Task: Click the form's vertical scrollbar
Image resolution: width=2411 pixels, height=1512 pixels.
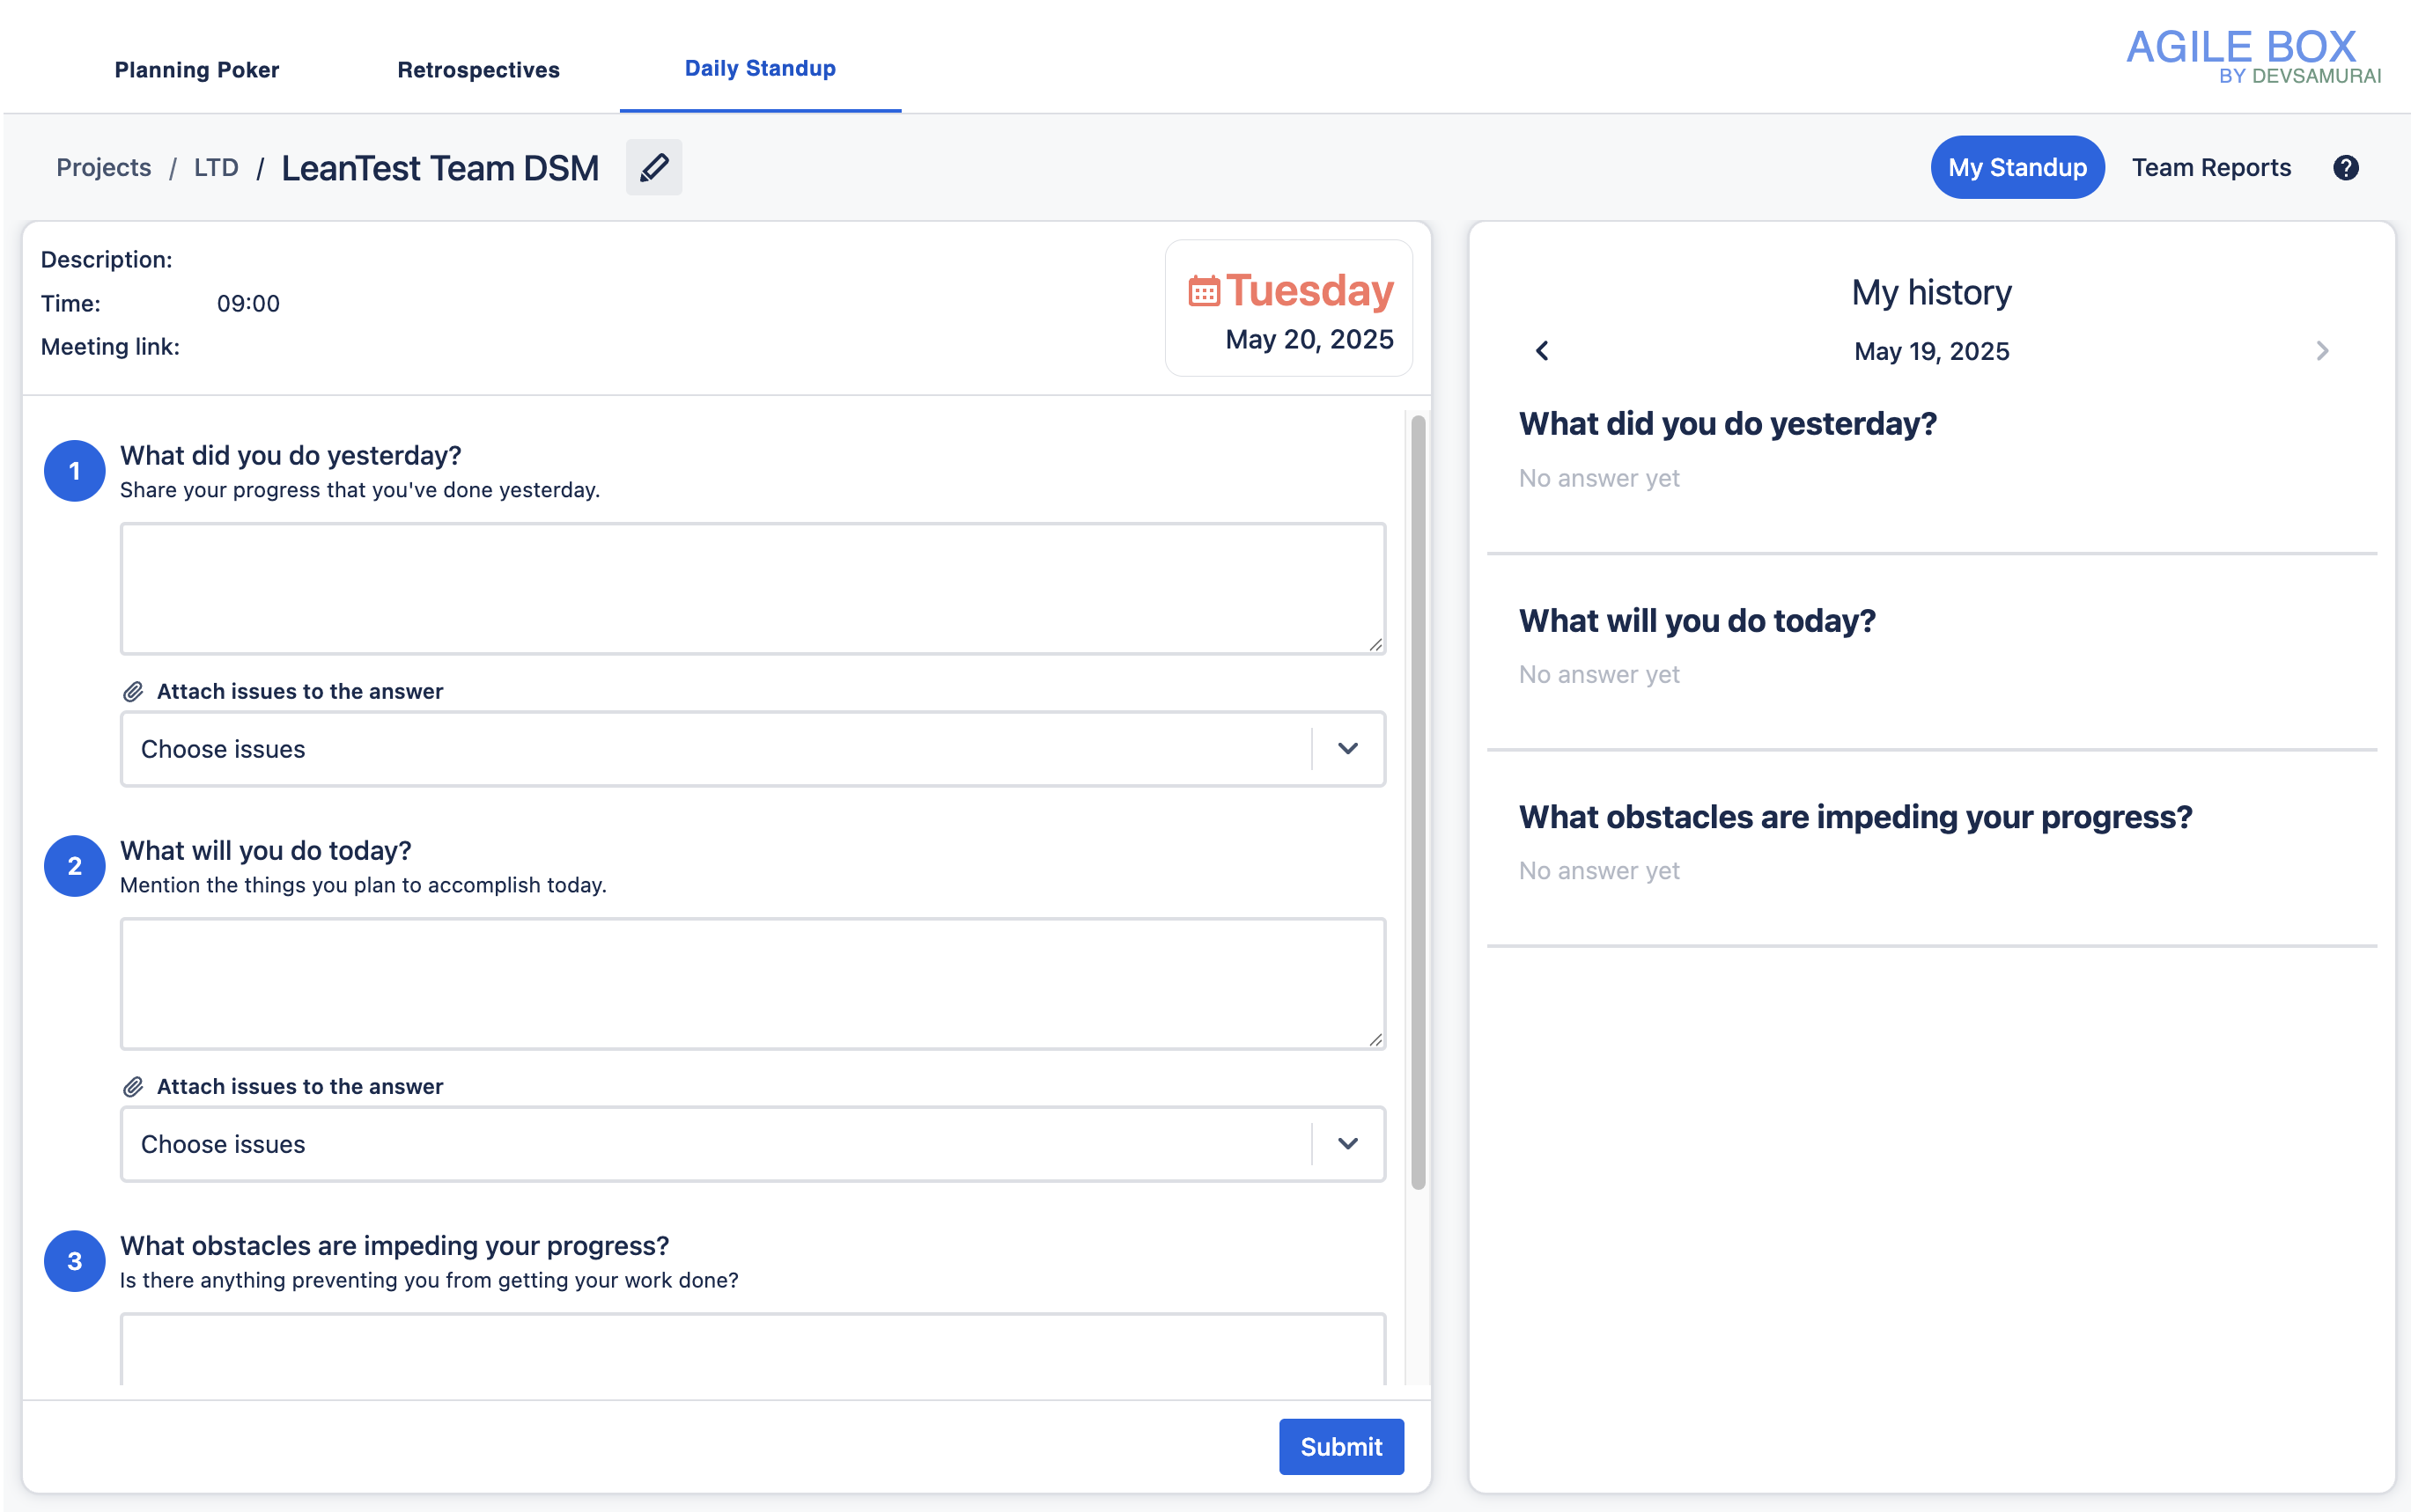Action: 1418,800
